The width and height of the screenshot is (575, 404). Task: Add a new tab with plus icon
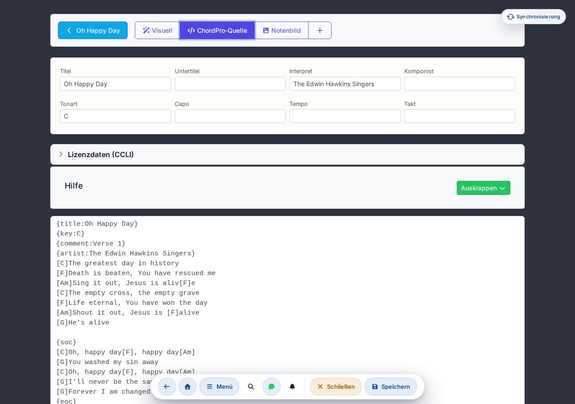(x=320, y=31)
